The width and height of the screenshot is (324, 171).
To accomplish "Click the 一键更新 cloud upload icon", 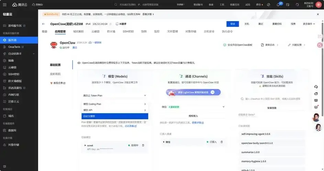I will [x=90, y=43].
